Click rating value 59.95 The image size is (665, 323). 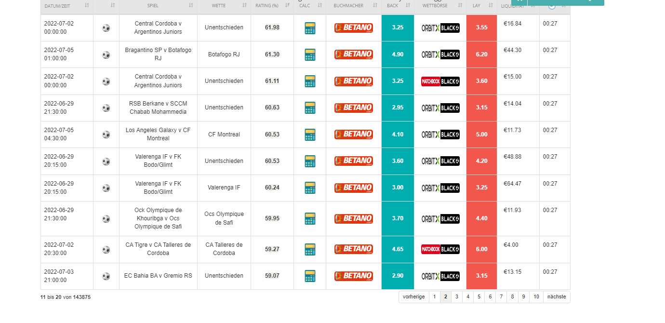pos(272,218)
